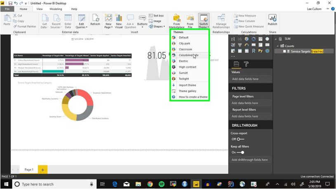Open From Marketplace custom visuals

tap(176, 21)
